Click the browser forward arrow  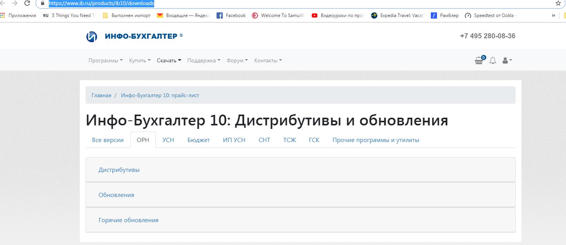coord(15,3)
